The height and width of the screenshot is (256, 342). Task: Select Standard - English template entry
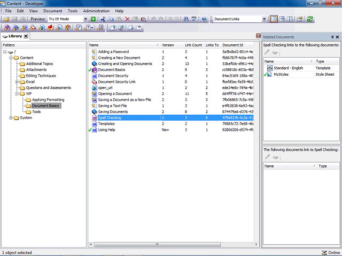click(x=289, y=68)
